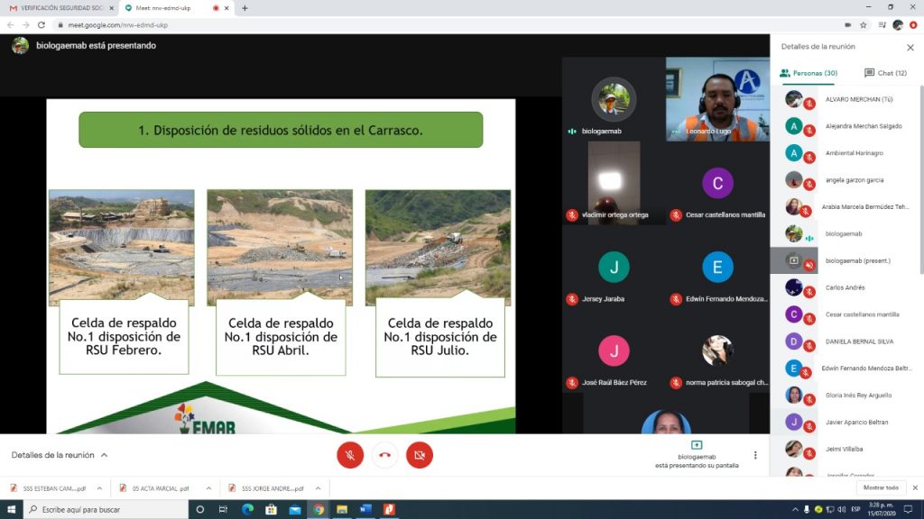
Task: Click the biologaemab video tile avatar
Action: (x=614, y=98)
